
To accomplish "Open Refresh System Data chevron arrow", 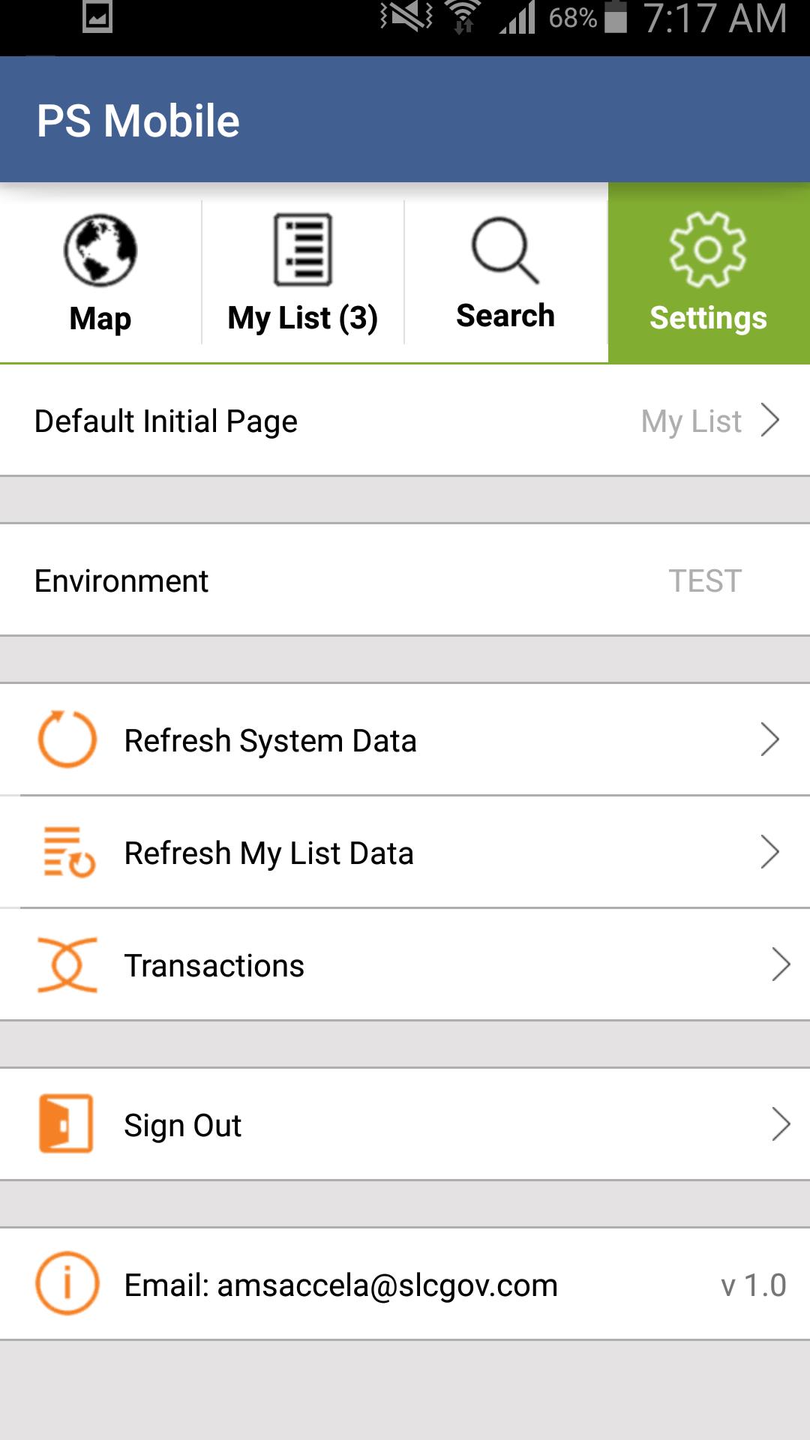I will click(x=770, y=739).
